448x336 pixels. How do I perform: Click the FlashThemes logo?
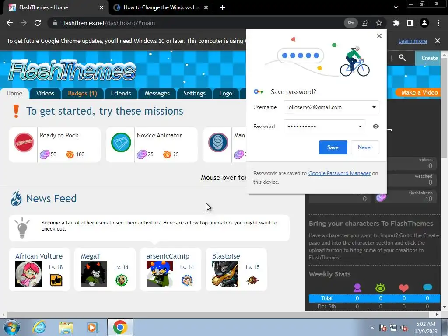pos(72,70)
